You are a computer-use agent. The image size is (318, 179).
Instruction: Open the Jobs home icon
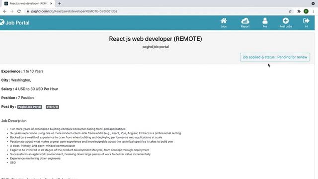click(x=224, y=21)
